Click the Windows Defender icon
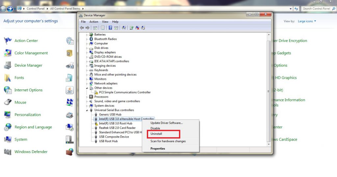The width and height of the screenshot is (337, 177). (8, 152)
